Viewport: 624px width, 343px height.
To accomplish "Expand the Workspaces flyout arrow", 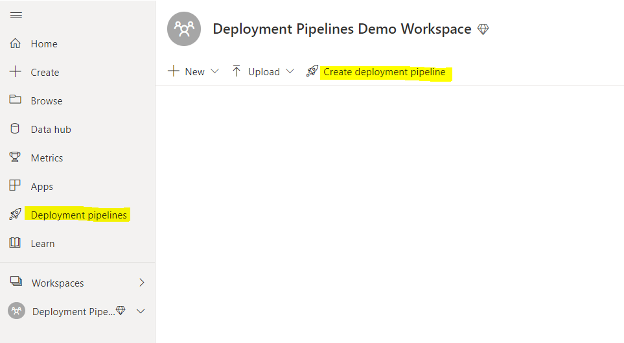I will click(x=142, y=283).
